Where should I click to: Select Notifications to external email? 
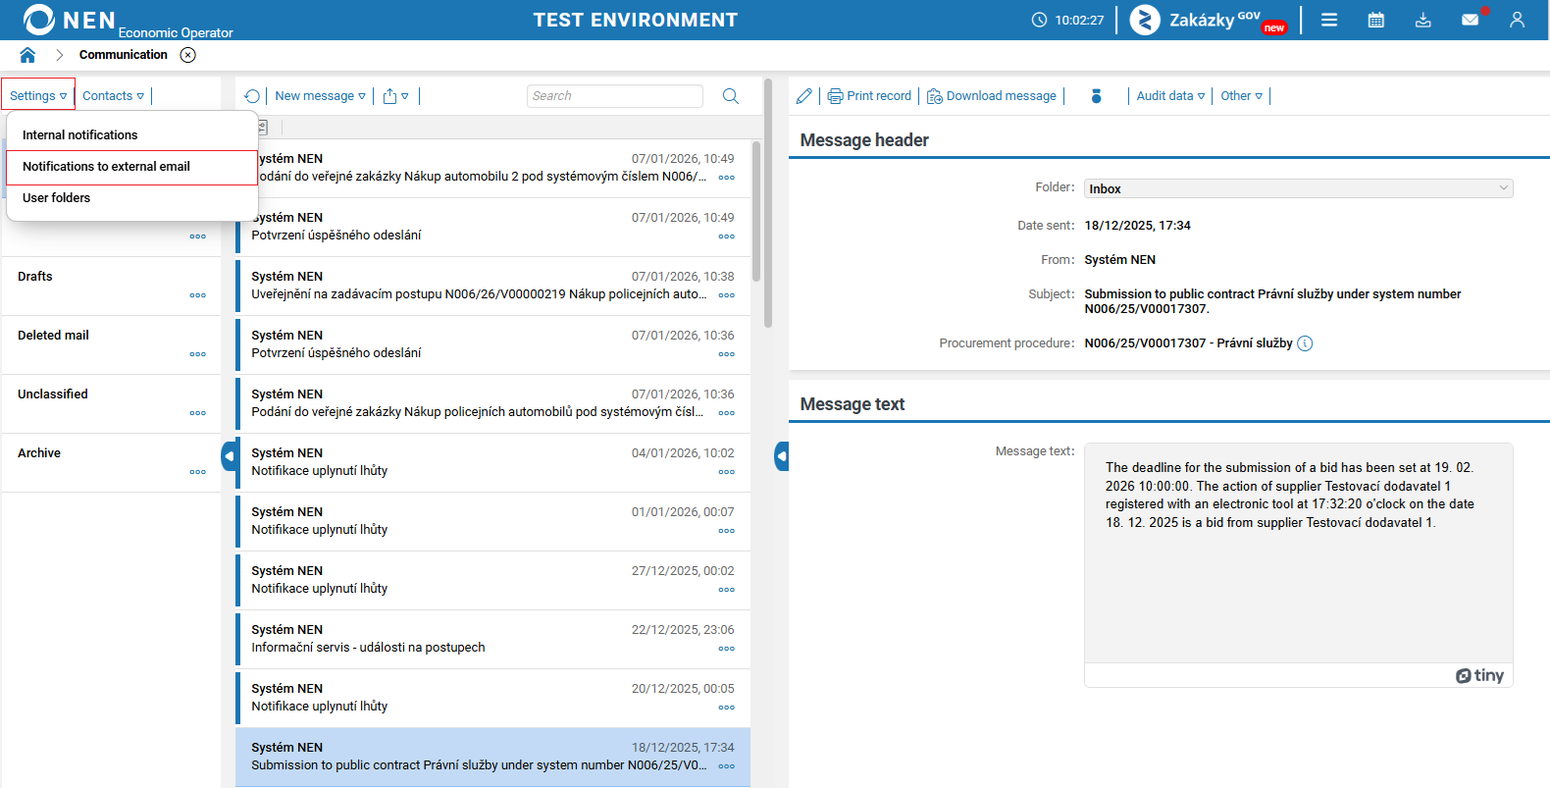pyautogui.click(x=131, y=167)
